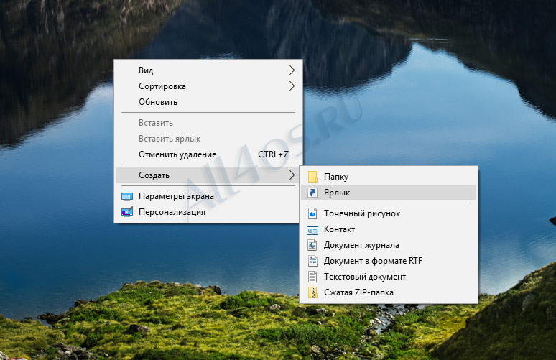Viewport: 556px width, 360px height.
Task: Open the Вид menu entry
Action: 208,70
